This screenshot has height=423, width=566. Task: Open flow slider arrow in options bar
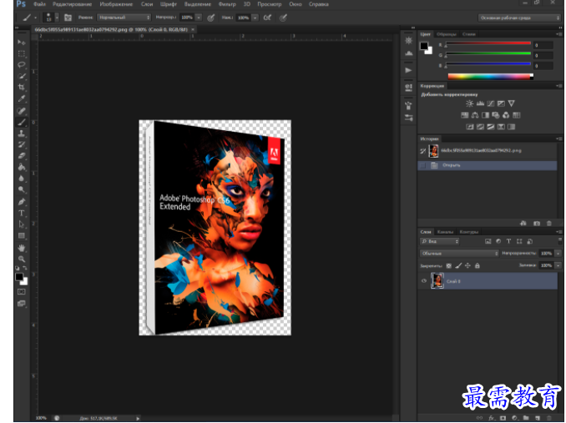[x=255, y=18]
